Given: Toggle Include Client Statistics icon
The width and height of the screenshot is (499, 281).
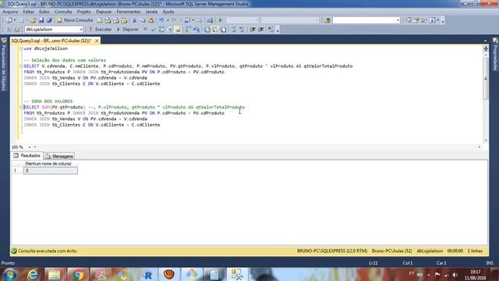Looking at the screenshot, I should pyautogui.click(x=196, y=30).
